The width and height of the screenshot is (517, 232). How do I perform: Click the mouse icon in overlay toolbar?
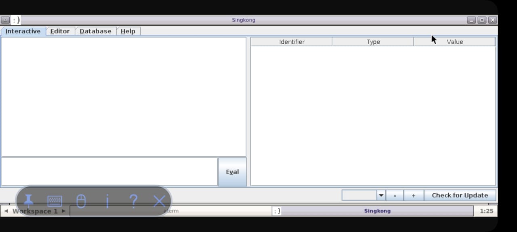pyautogui.click(x=81, y=201)
